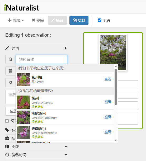Open the 添加 dropdown menu
This screenshot has height=161, width=146.
click(16, 20)
